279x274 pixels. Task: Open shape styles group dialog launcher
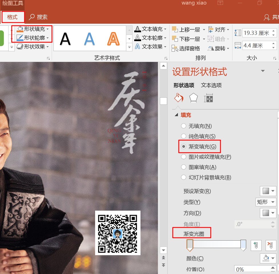coord(48,58)
